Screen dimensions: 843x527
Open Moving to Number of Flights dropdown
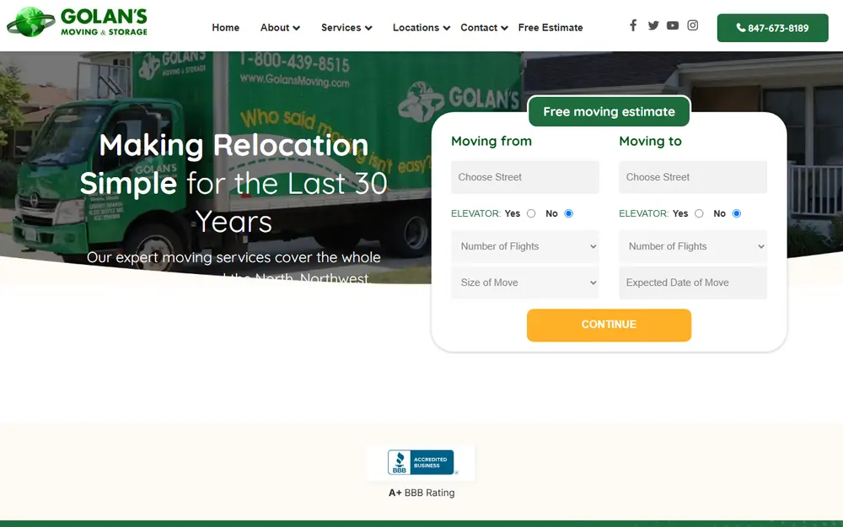pos(693,246)
